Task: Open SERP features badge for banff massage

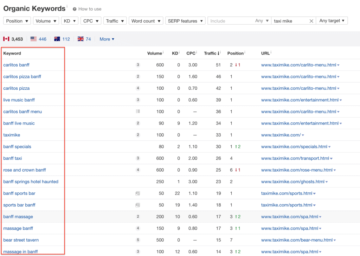Action: (x=138, y=217)
